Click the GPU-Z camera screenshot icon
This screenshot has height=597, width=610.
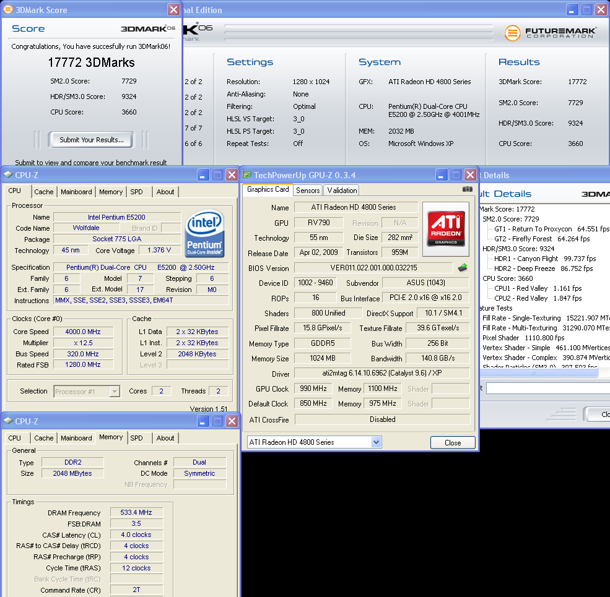(467, 189)
